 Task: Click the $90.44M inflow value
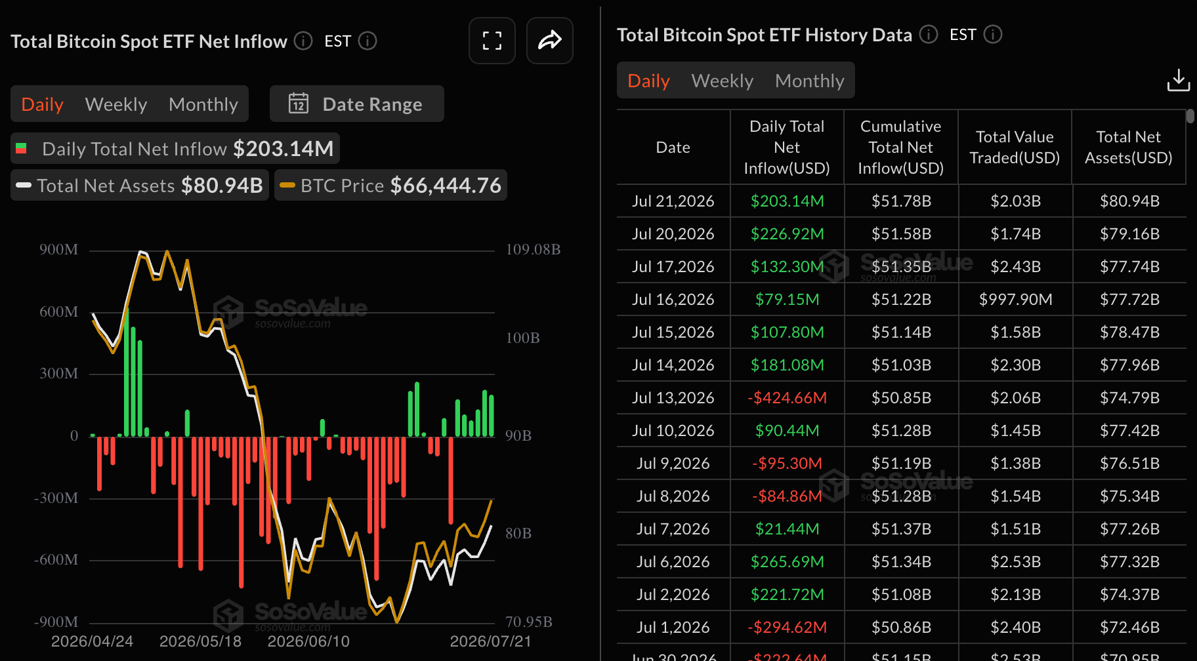pos(787,431)
